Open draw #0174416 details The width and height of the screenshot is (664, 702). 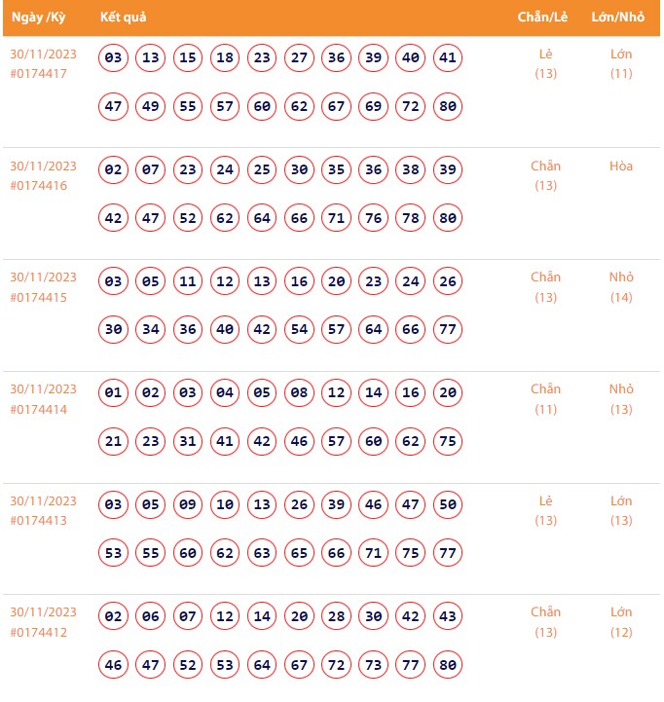pos(38,185)
